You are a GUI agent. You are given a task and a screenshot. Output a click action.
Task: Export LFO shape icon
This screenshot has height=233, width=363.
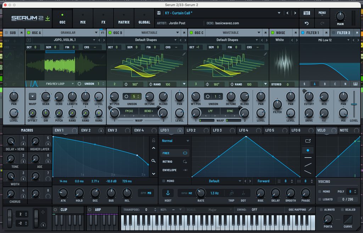(308, 141)
